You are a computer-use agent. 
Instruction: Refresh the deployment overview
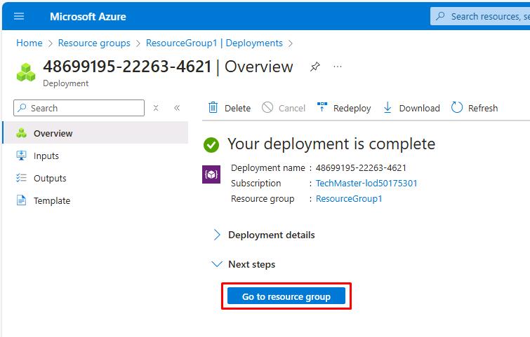(x=475, y=108)
